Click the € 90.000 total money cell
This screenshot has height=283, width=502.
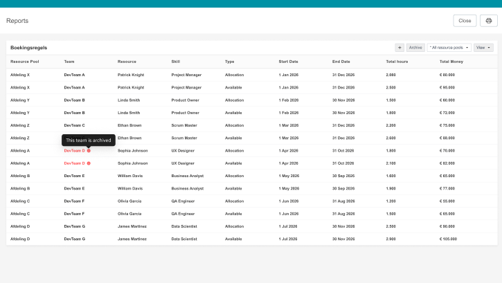(x=447, y=226)
